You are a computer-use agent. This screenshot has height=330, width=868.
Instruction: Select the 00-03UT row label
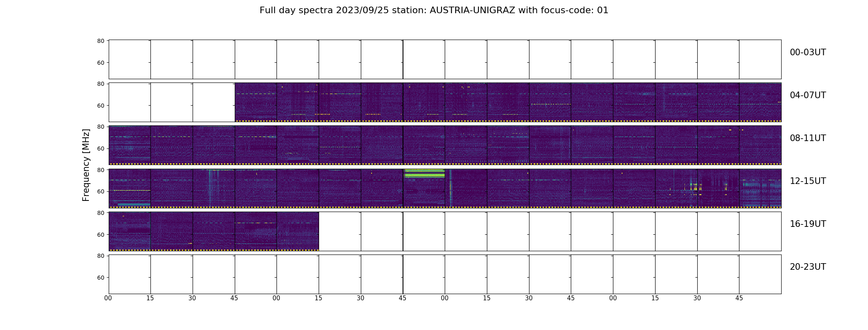(x=808, y=52)
